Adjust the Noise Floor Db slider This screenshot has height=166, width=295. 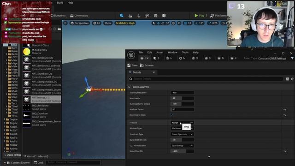pyautogui.click(x=182, y=151)
